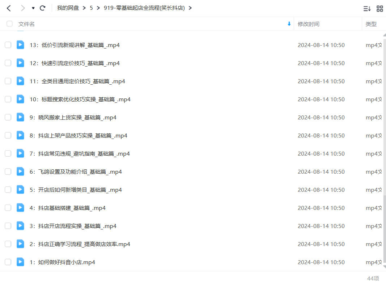Screen dimensions: 386x283
Task: Click the vertical scrollbar thumb
Action: click(x=385, y=229)
